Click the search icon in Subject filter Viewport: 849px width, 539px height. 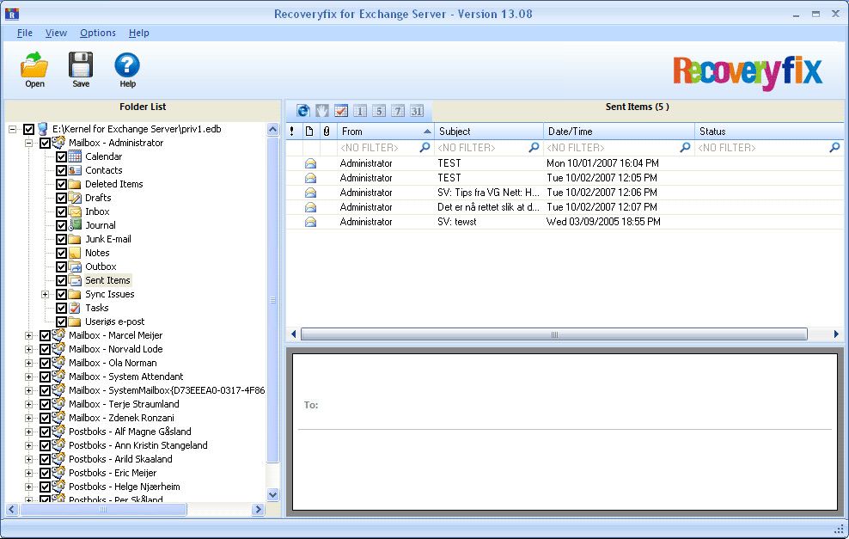pyautogui.click(x=534, y=147)
